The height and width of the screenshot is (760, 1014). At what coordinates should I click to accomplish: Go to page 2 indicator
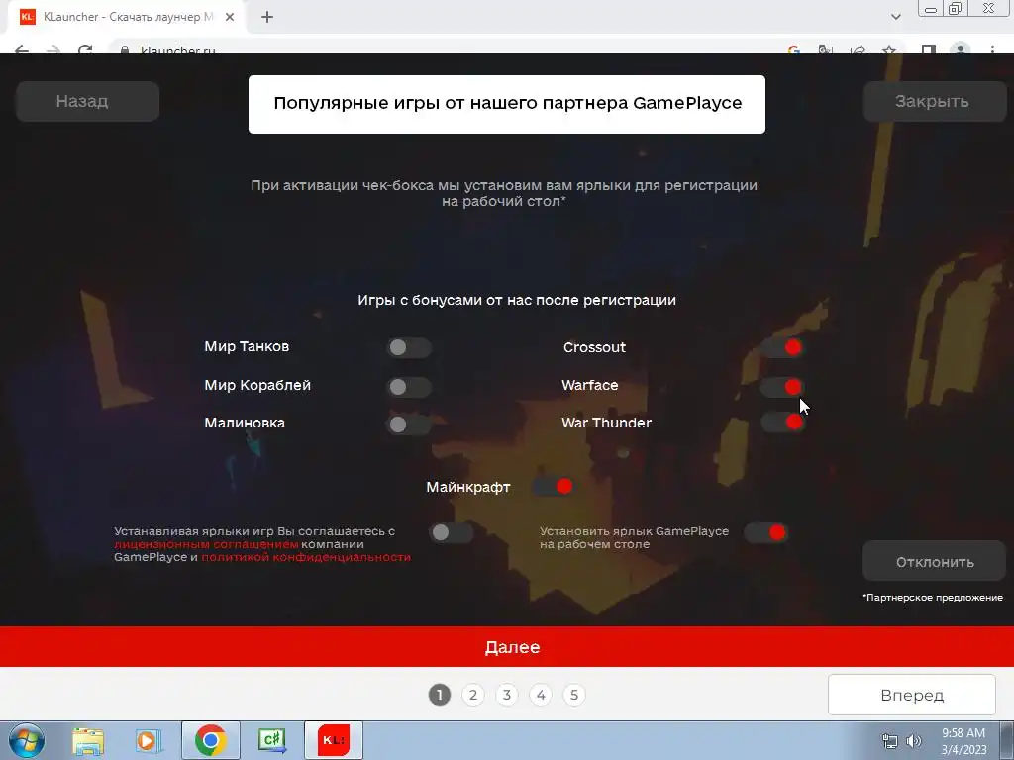pyautogui.click(x=473, y=695)
